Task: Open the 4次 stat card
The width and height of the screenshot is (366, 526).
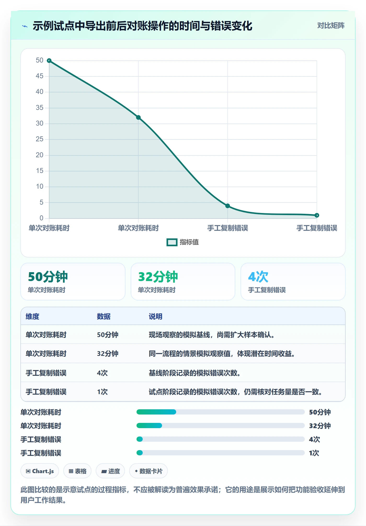Action: tap(293, 282)
